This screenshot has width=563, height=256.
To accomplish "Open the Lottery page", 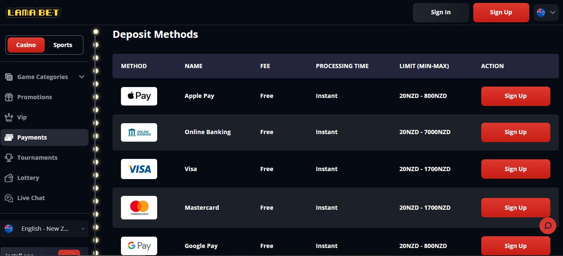I will point(44,178).
